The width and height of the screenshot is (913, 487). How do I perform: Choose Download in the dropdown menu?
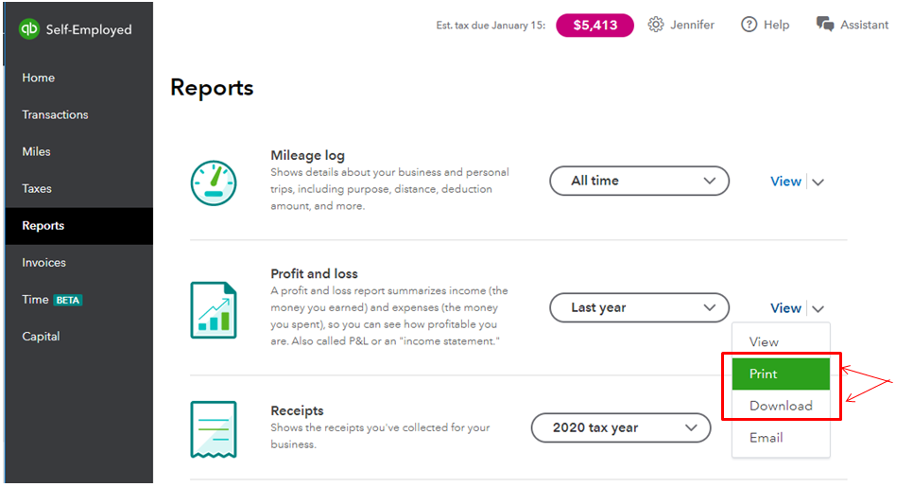(781, 406)
